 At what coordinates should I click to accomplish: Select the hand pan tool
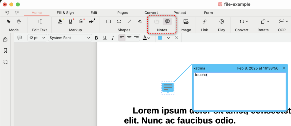(x=19, y=21)
